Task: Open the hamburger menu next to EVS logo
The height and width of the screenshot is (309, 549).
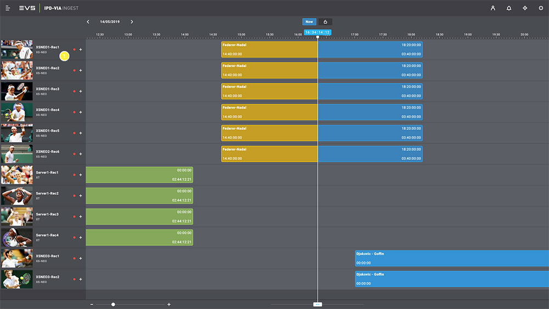Action: (8, 8)
